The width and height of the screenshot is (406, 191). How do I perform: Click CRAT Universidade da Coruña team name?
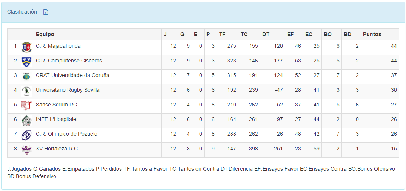(72, 75)
